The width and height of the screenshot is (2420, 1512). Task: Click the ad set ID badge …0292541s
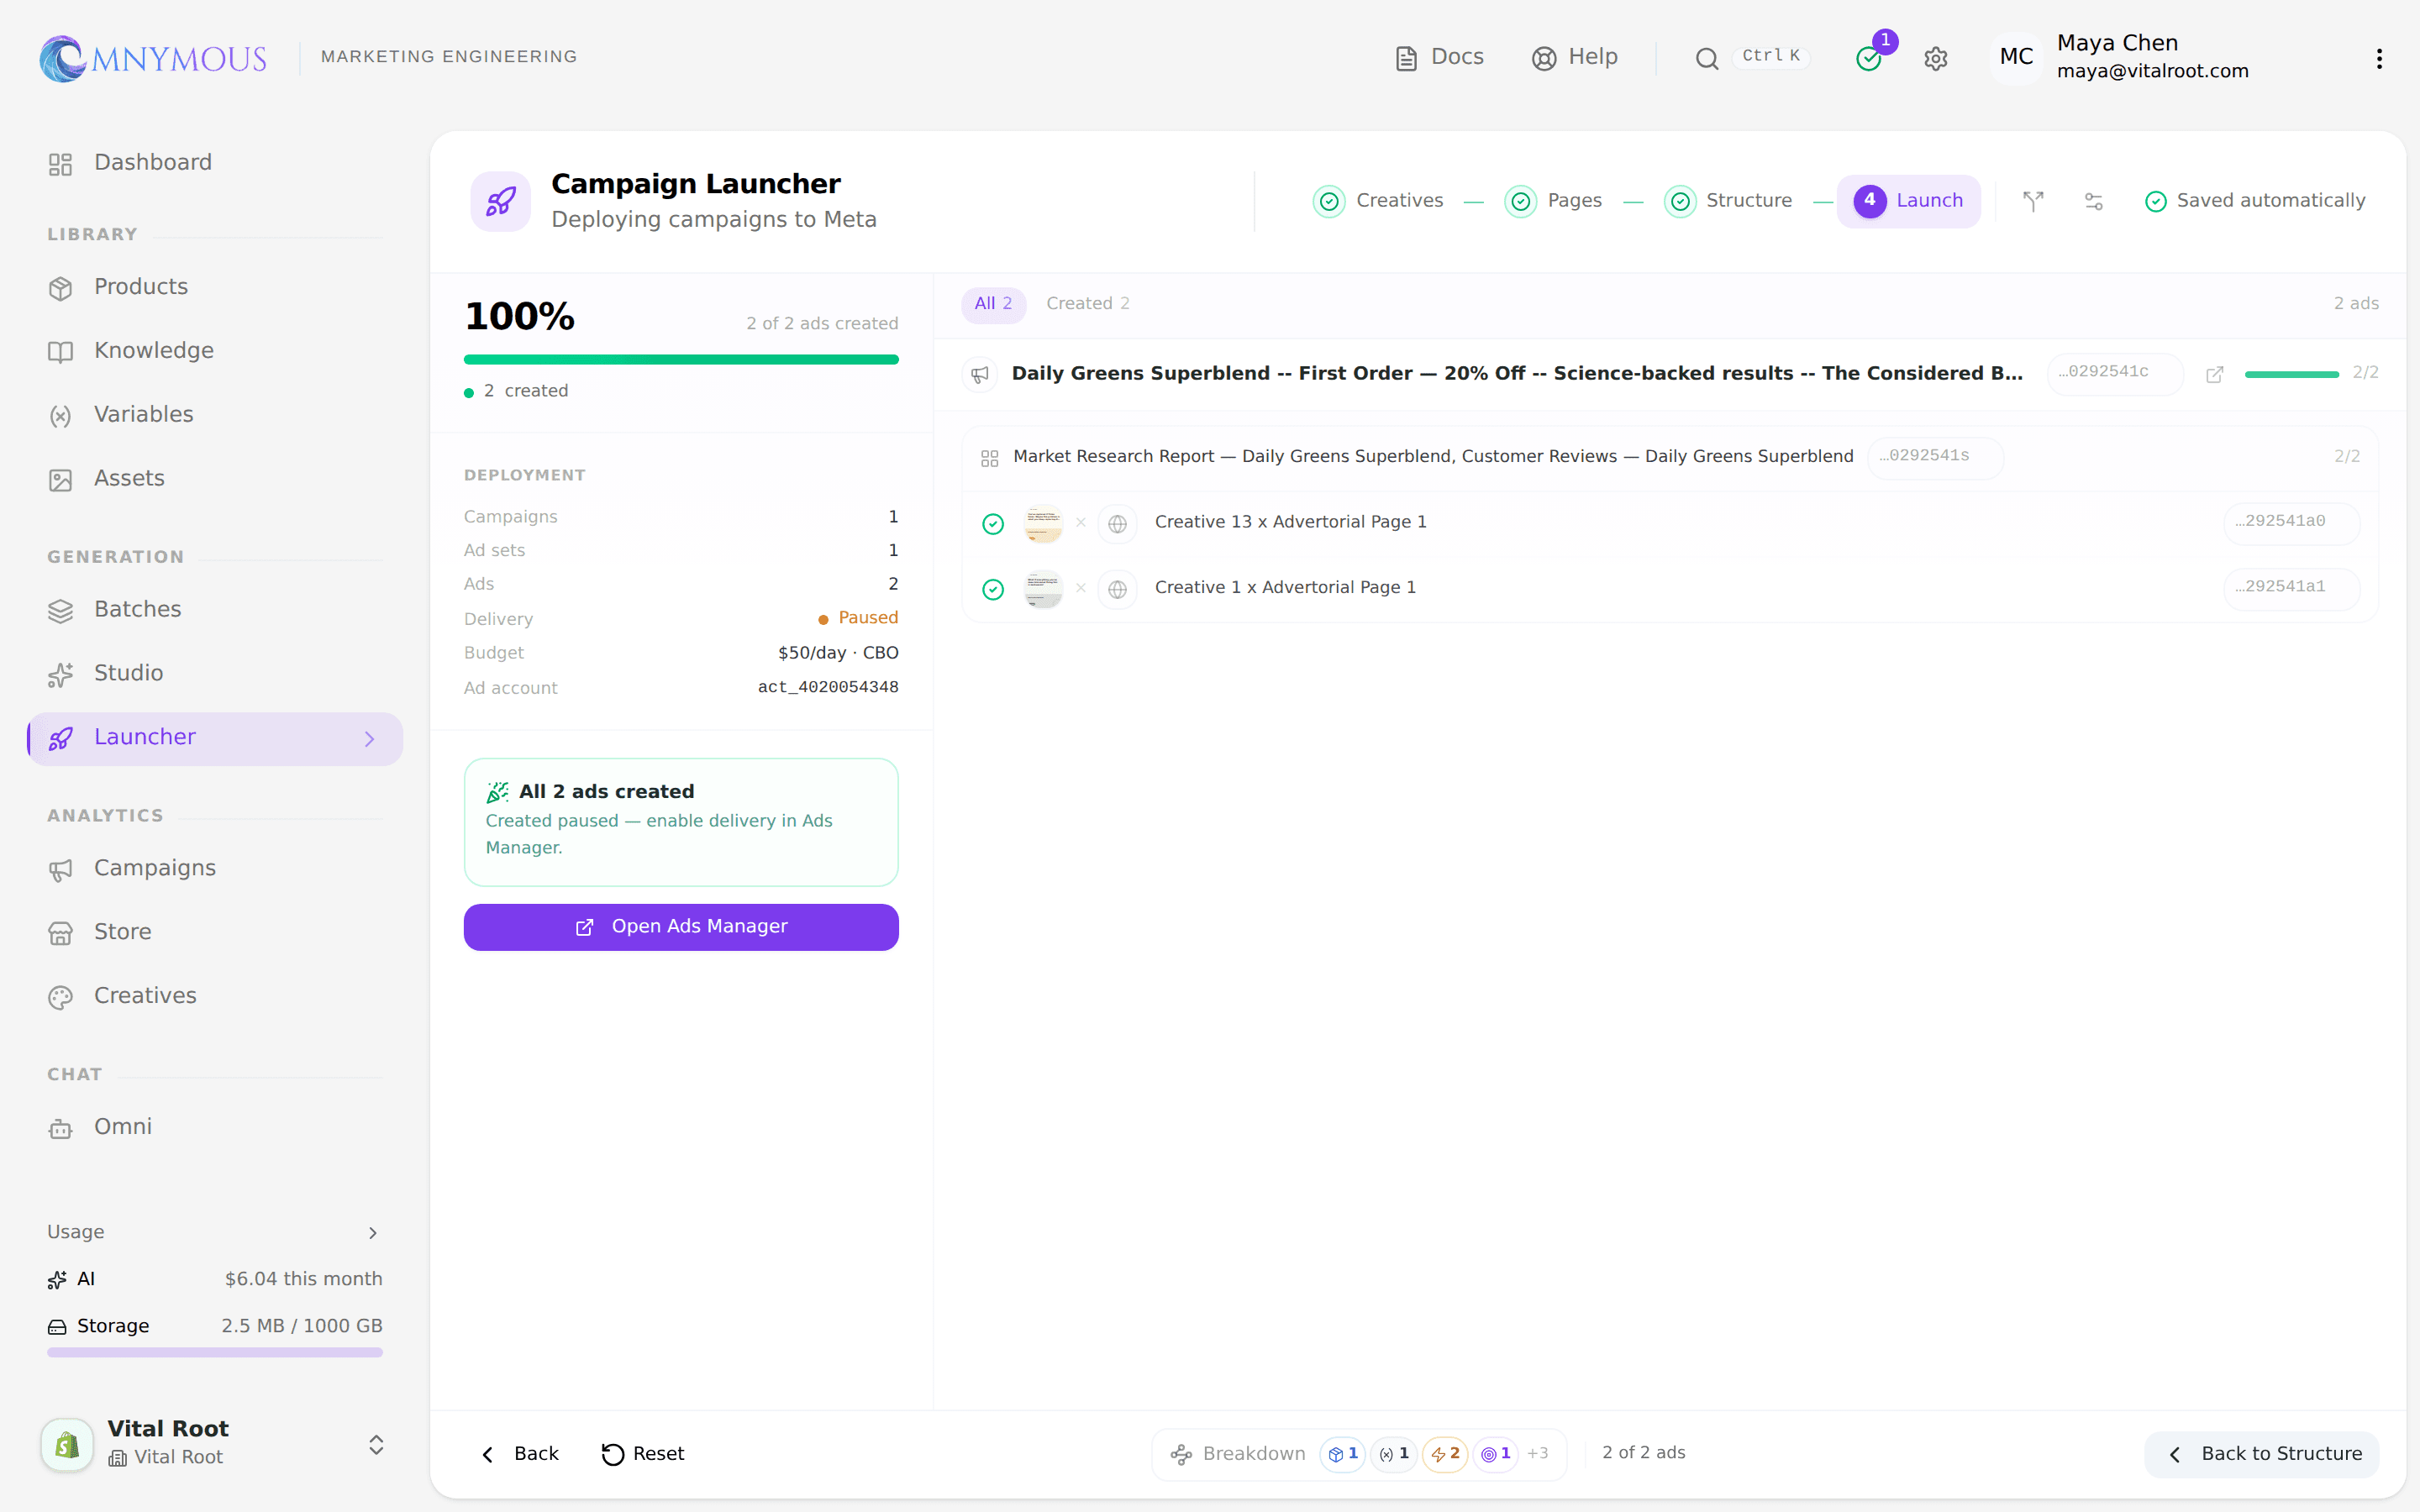(x=1935, y=457)
